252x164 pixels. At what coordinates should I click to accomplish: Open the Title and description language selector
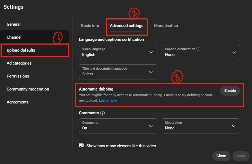(x=118, y=72)
